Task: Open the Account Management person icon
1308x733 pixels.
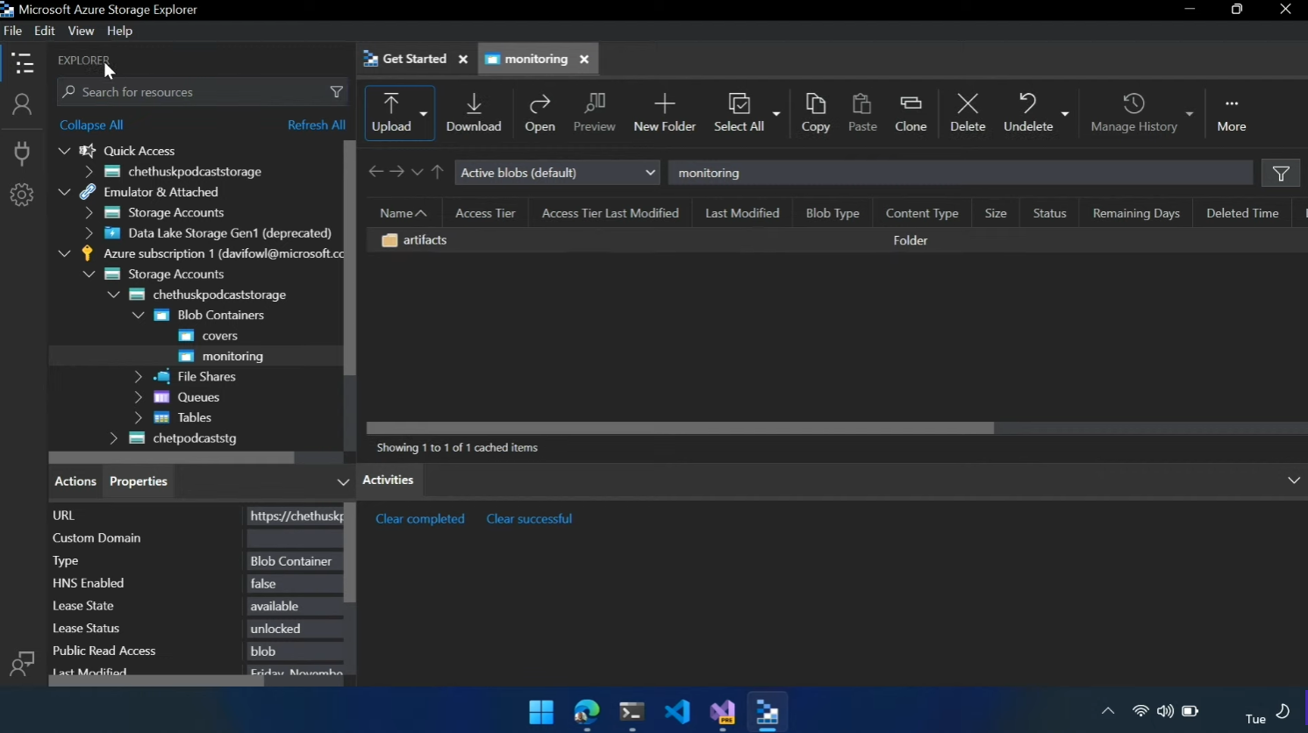Action: tap(22, 105)
